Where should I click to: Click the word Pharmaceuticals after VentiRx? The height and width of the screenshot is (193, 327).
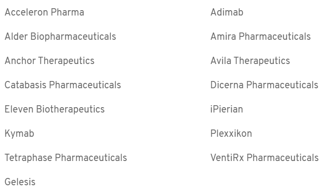tap(283, 158)
